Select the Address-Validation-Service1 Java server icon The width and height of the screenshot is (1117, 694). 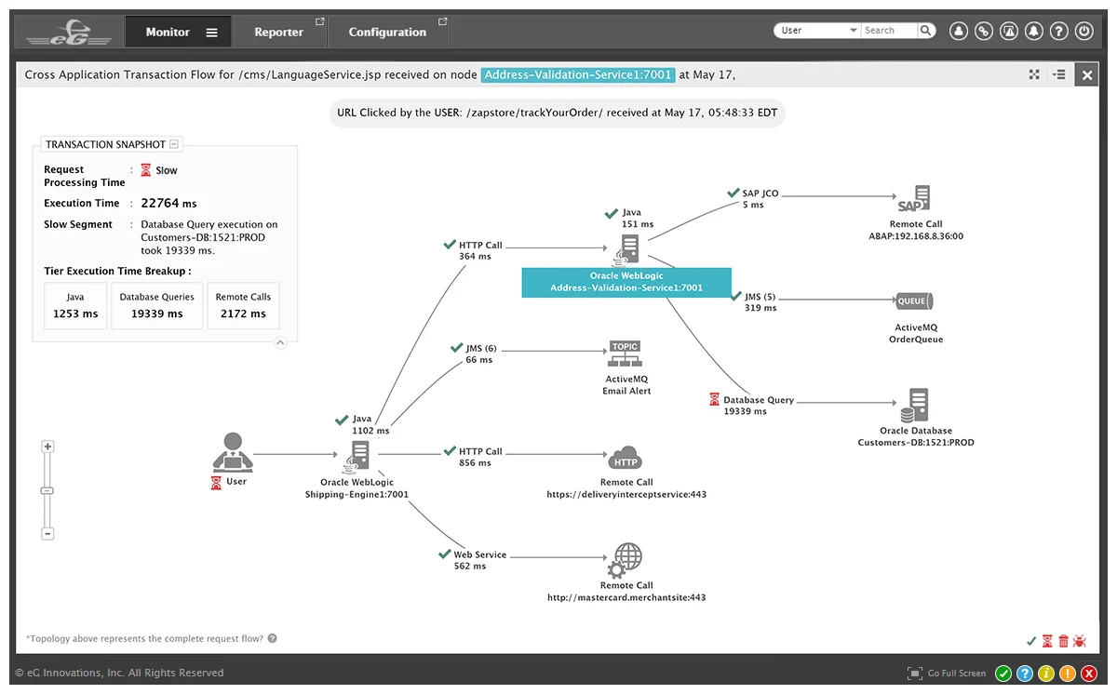[x=628, y=249]
